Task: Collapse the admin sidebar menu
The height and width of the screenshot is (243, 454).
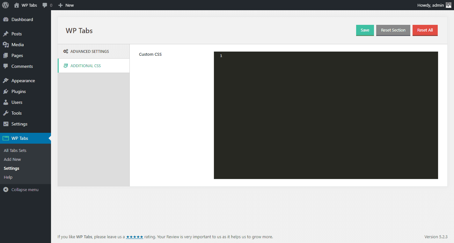Action: click(x=26, y=189)
